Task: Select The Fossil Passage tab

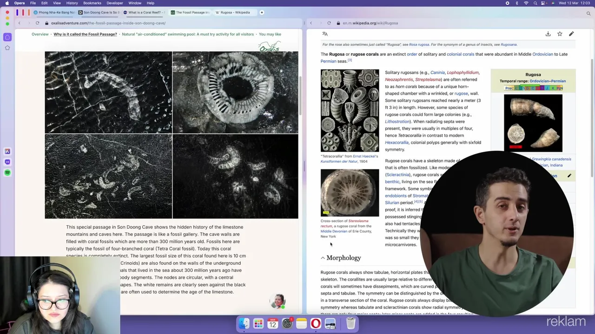Action: coord(190,13)
